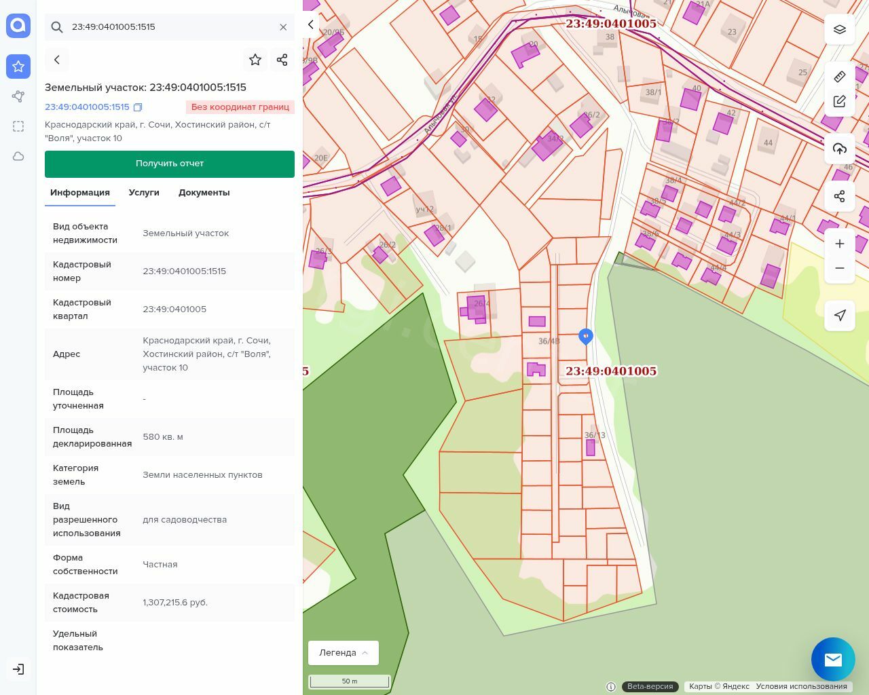The width and height of the screenshot is (869, 695).
Task: Add parcel to favorites with star
Action: [x=255, y=60]
